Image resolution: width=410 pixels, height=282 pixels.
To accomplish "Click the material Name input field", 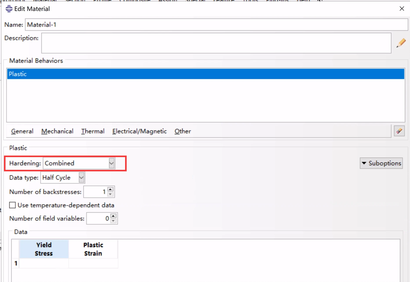I will tap(216, 24).
